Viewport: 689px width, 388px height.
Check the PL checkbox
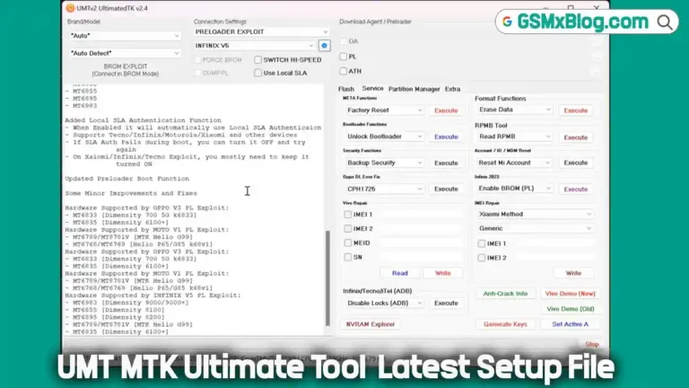tap(344, 57)
